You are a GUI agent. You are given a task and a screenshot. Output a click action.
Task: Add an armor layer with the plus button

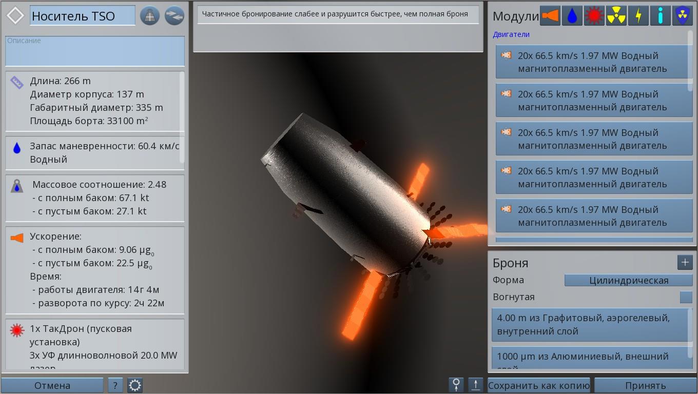point(685,263)
